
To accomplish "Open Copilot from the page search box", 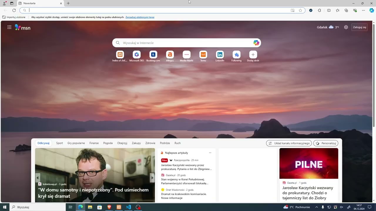I will [x=256, y=43].
